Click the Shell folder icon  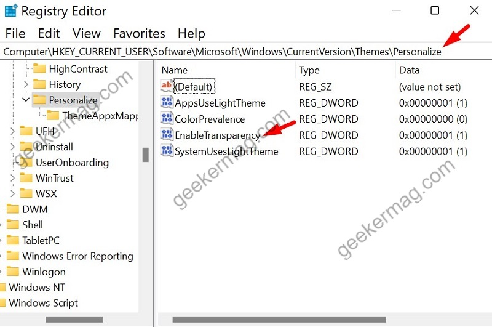[13, 225]
